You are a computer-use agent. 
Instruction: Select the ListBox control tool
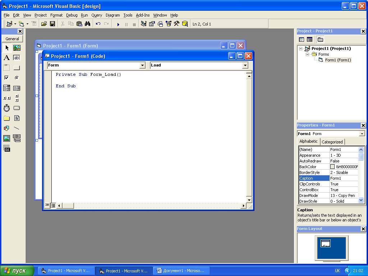click(17, 88)
